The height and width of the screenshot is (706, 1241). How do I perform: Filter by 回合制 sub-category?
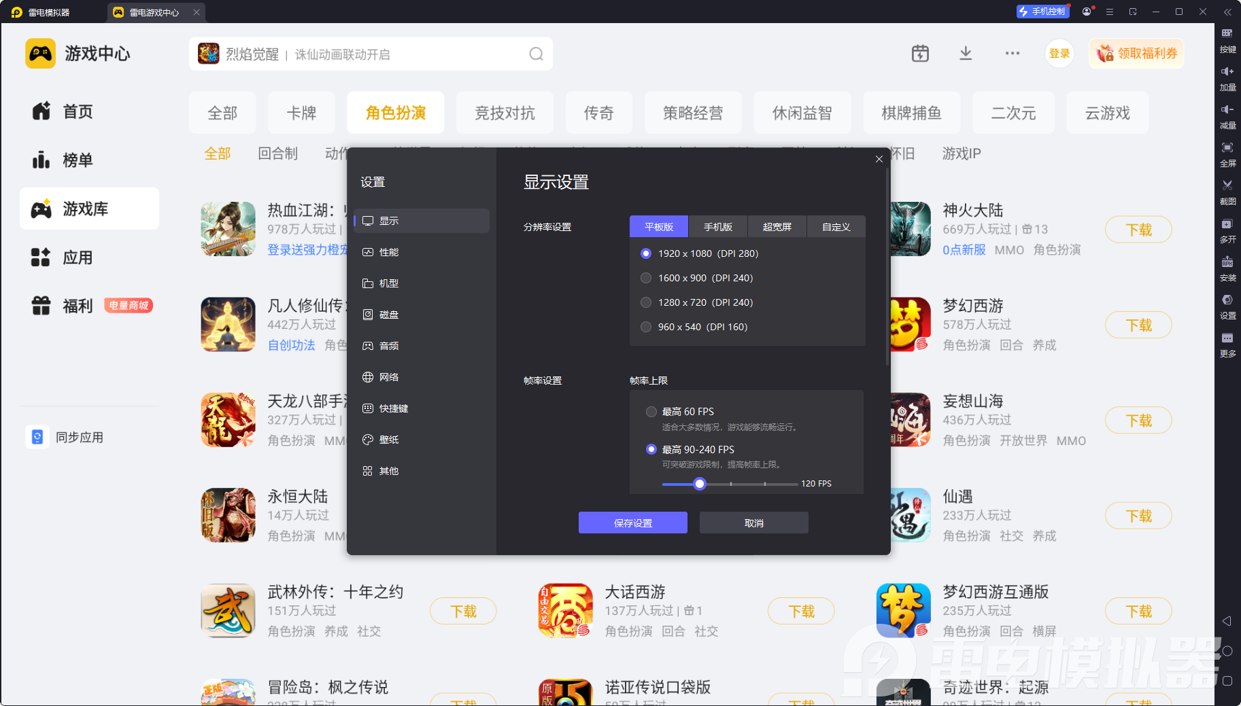[278, 154]
